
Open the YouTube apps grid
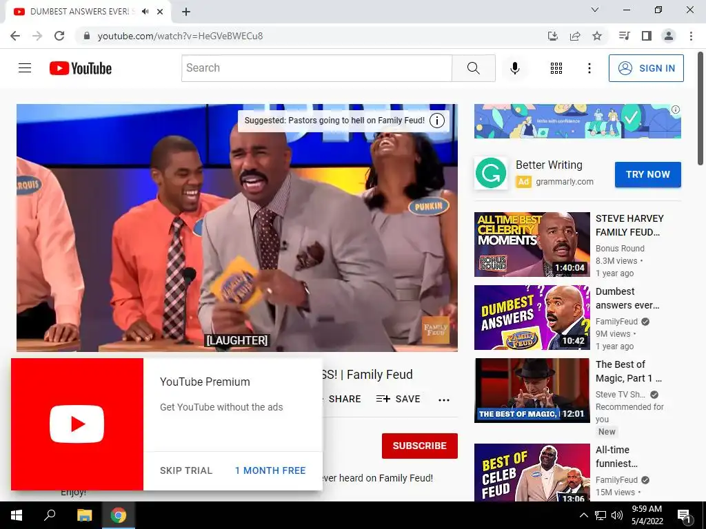pyautogui.click(x=556, y=68)
